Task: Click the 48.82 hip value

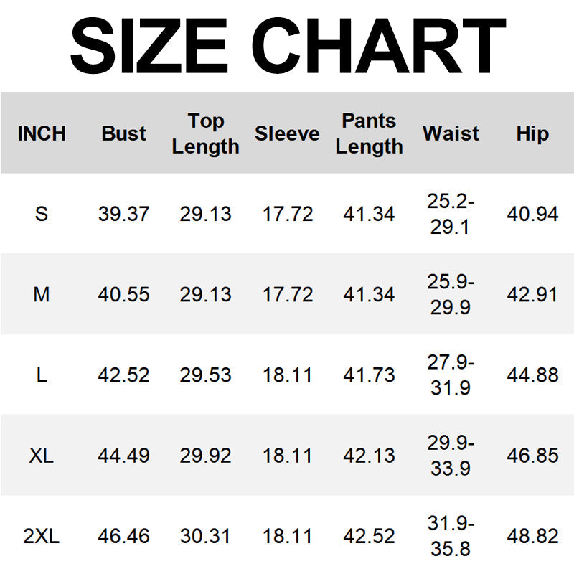Action: (x=532, y=536)
